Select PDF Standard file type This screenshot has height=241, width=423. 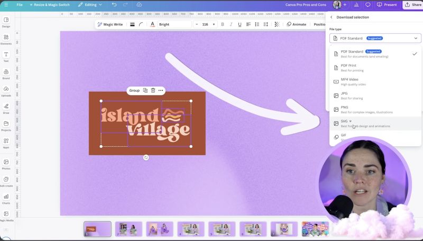tap(375, 53)
